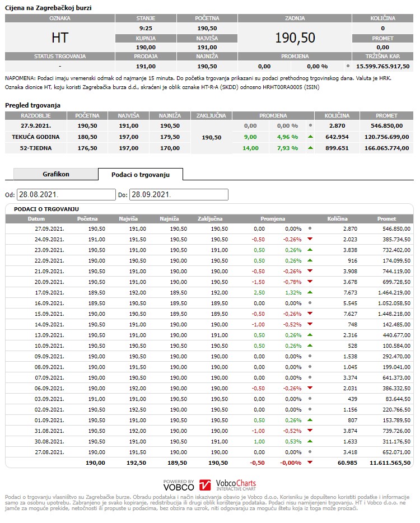Image resolution: width=420 pixels, height=523 pixels.
Task: Click the KUPNJA value 190,00
Action: 146,48
